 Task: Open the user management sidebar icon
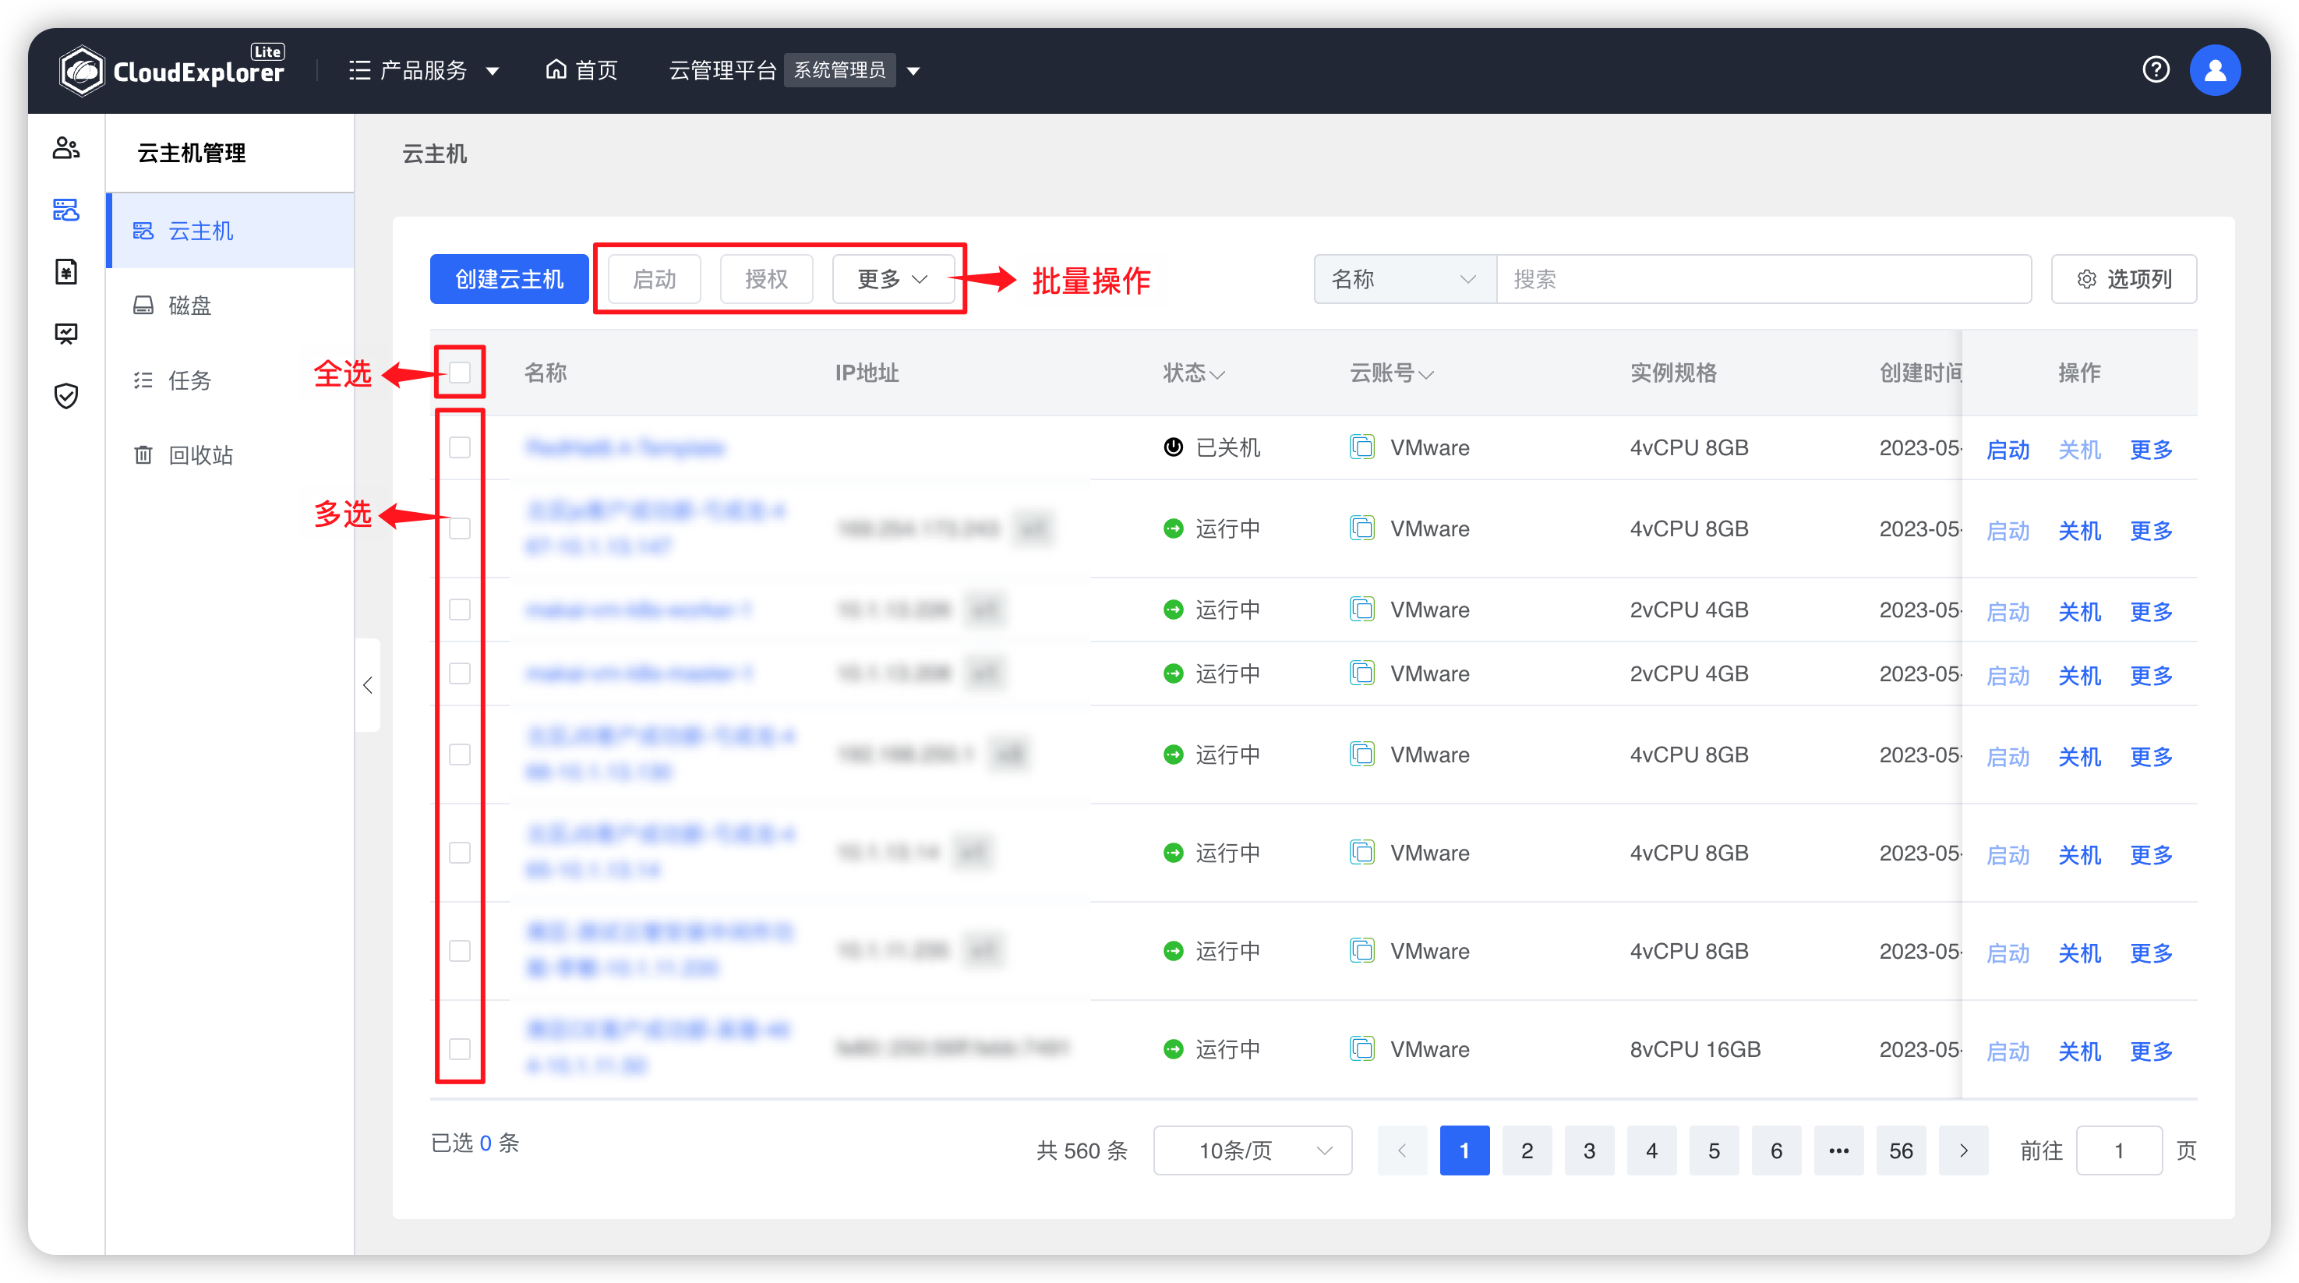(66, 147)
